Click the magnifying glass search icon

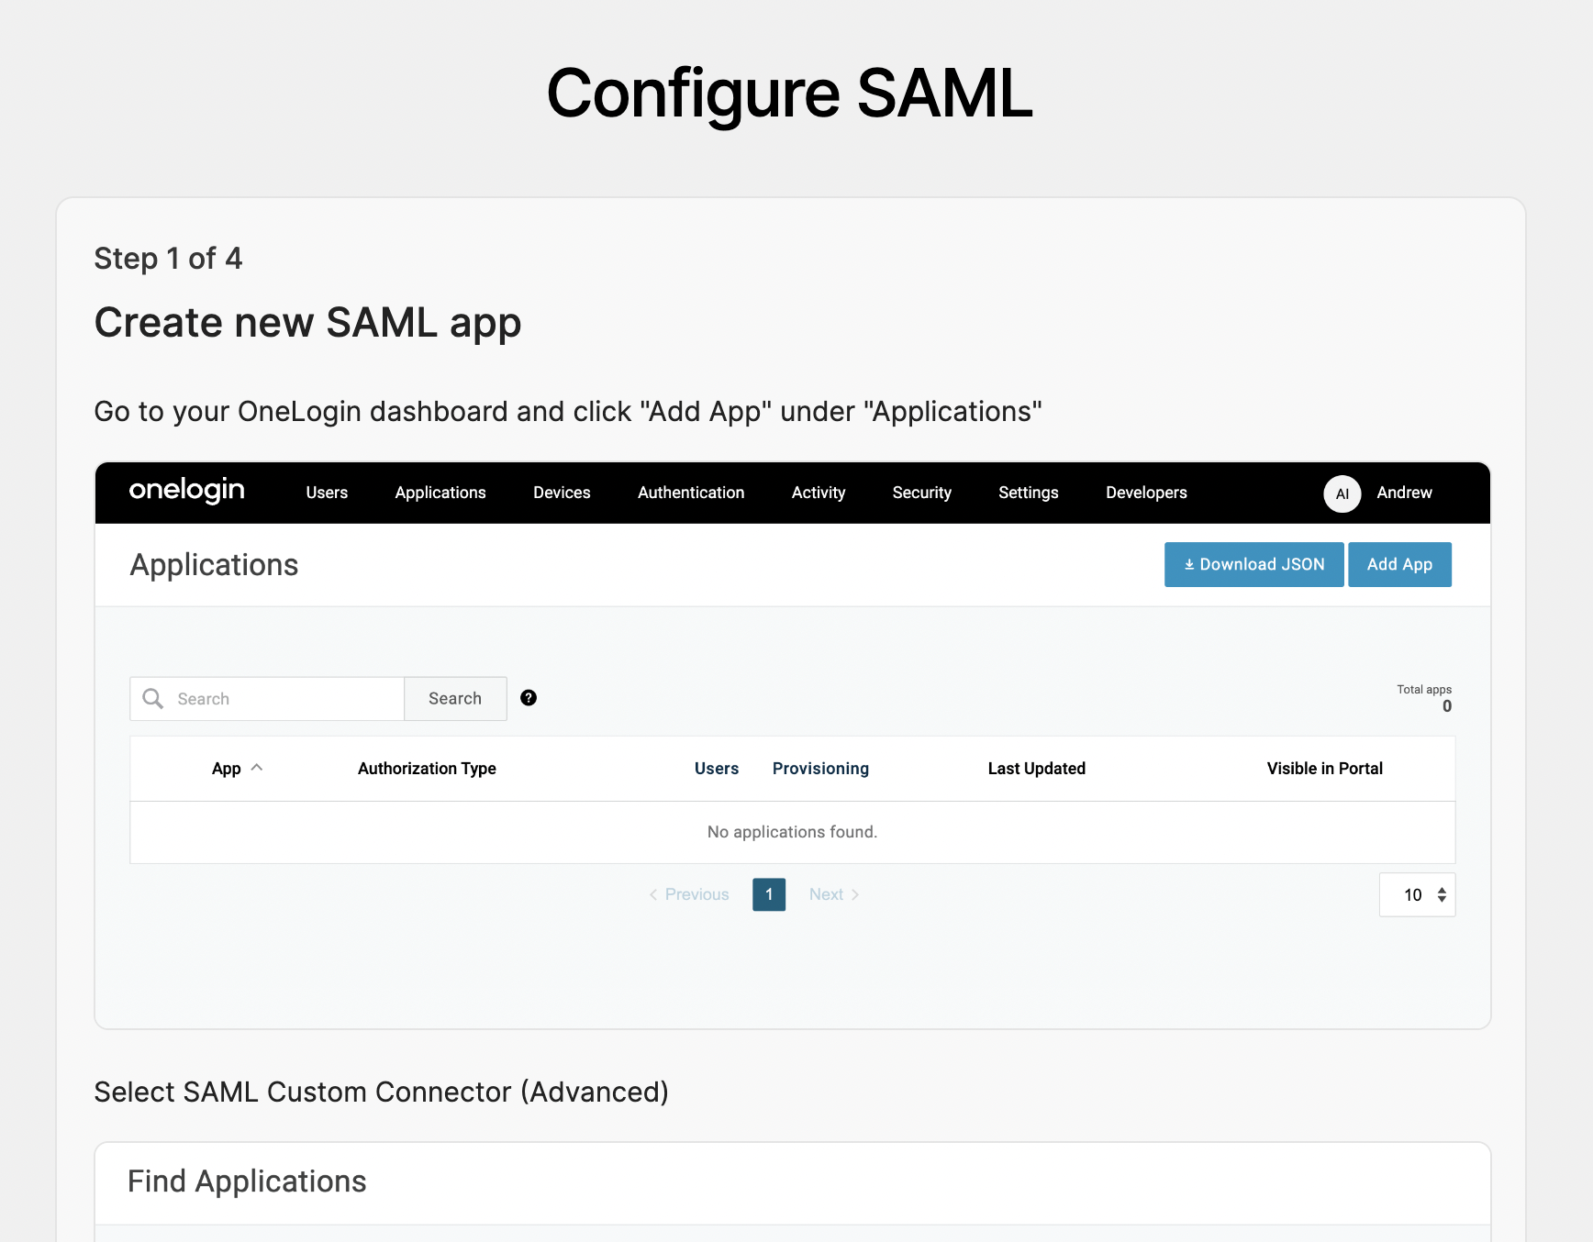pyautogui.click(x=152, y=698)
